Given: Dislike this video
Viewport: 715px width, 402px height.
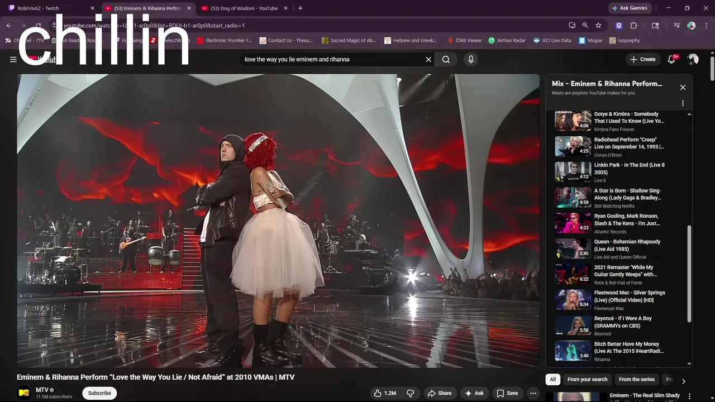Looking at the screenshot, I should coord(411,393).
